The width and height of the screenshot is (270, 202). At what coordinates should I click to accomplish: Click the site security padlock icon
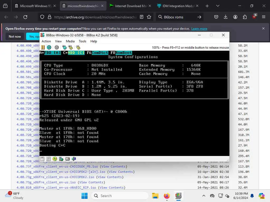pos(50,17)
